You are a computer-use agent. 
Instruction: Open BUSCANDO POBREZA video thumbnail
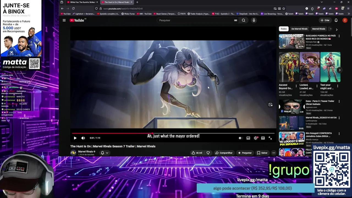coord(291,41)
